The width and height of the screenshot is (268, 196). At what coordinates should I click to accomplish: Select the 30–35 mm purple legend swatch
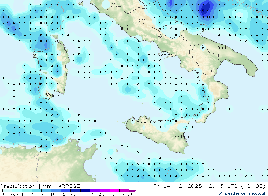tap(95, 191)
